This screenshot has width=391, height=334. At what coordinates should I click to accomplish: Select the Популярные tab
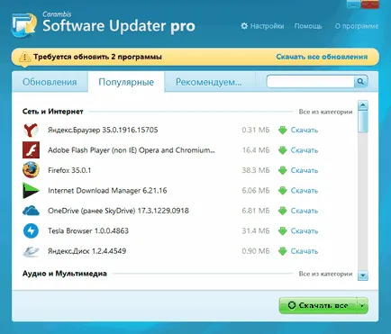126,82
